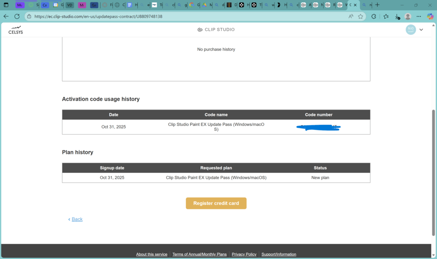Click the browser back arrow
The width and height of the screenshot is (437, 259).
[x=6, y=16]
